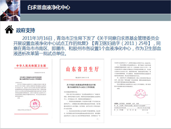Click the house icon beside 政府支持
This screenshot has width=171, height=129.
pos(9,29)
